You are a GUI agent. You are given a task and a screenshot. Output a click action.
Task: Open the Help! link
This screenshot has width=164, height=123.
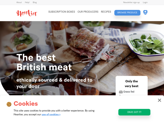click(27, 2)
